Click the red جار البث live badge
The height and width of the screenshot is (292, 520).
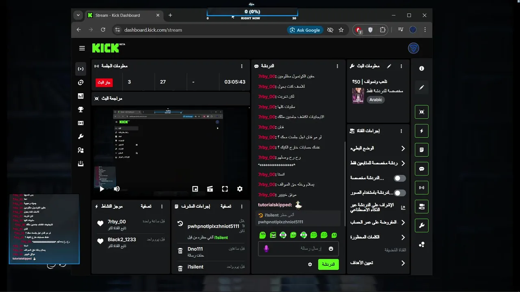coord(104,82)
